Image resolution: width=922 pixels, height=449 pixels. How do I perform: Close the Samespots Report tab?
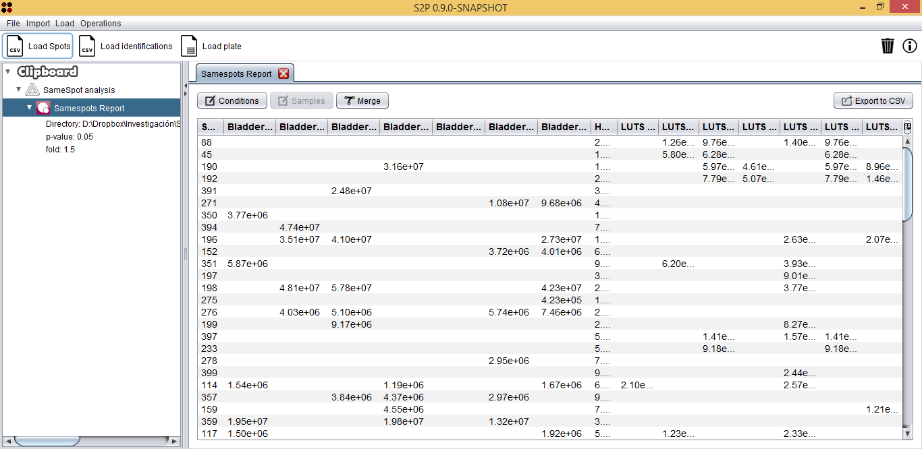point(283,74)
